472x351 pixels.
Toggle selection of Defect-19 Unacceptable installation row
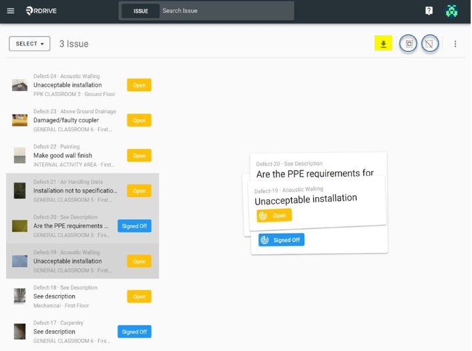[83, 261]
